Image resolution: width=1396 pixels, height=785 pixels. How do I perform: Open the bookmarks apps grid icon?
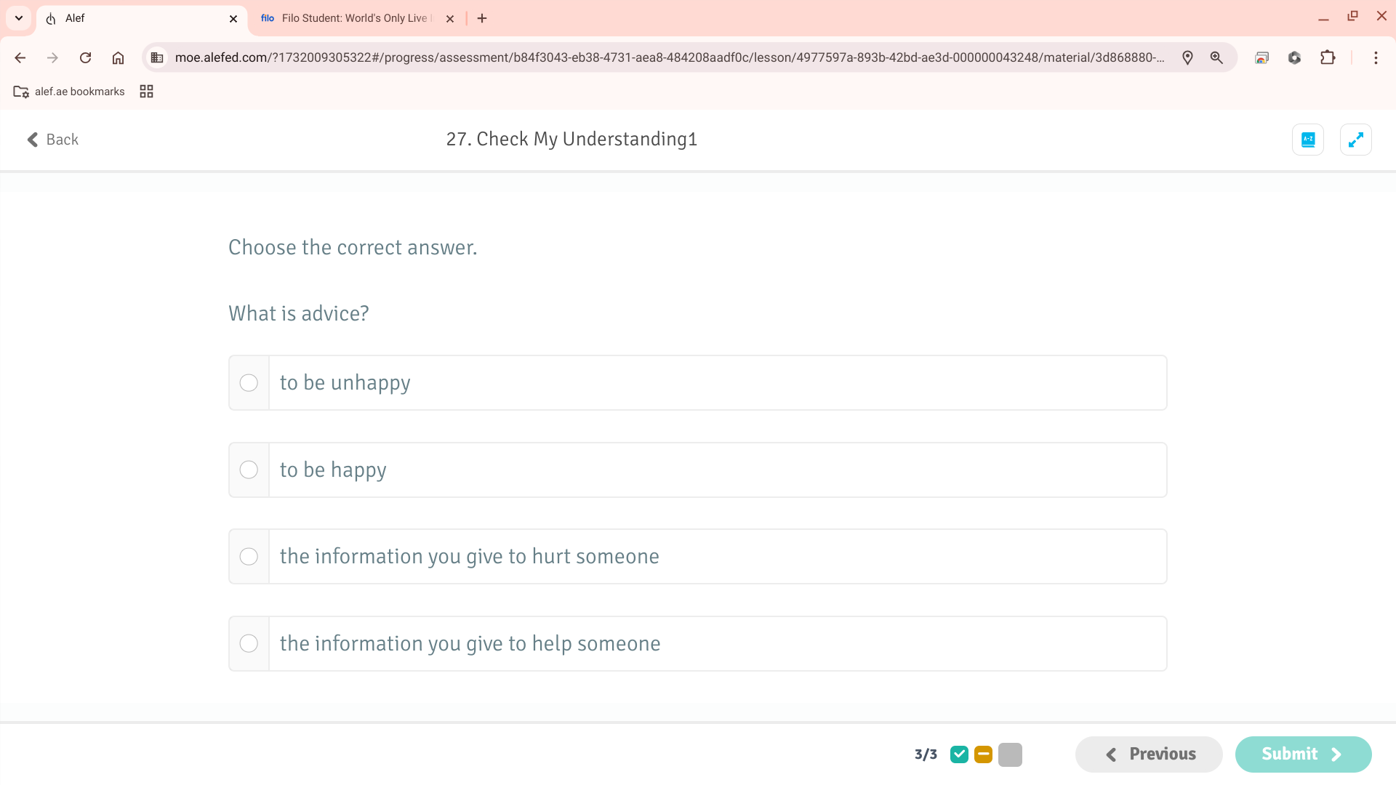click(x=146, y=92)
